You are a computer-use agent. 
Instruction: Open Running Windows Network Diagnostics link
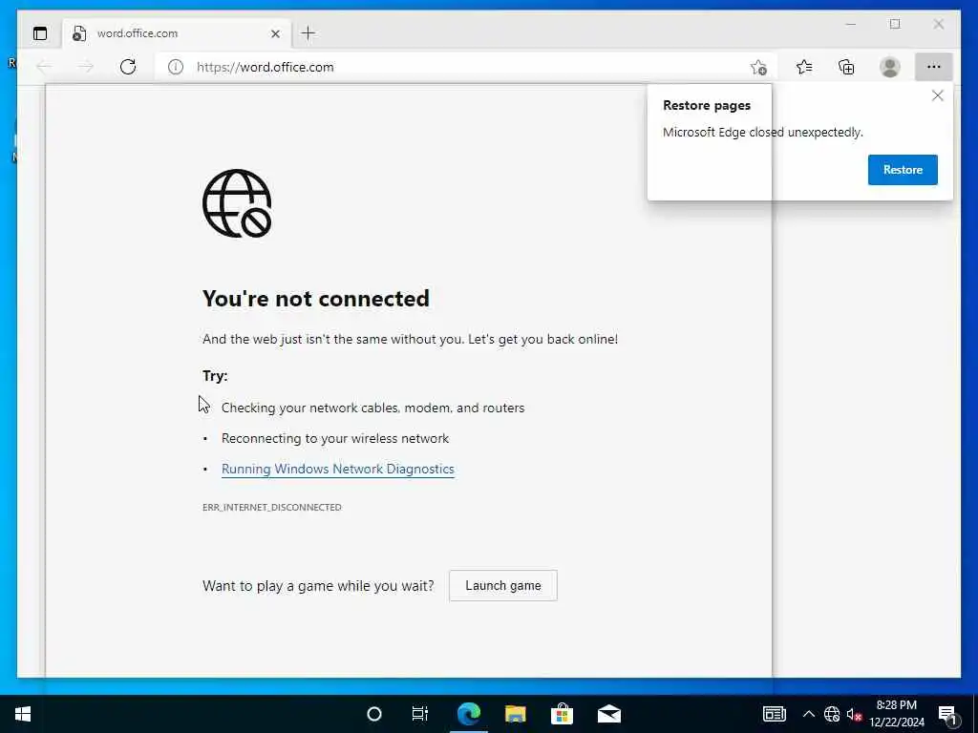coord(337,469)
